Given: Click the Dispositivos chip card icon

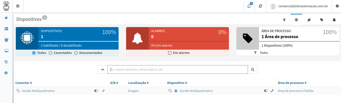Looking at the screenshot, I should coord(27,38).
